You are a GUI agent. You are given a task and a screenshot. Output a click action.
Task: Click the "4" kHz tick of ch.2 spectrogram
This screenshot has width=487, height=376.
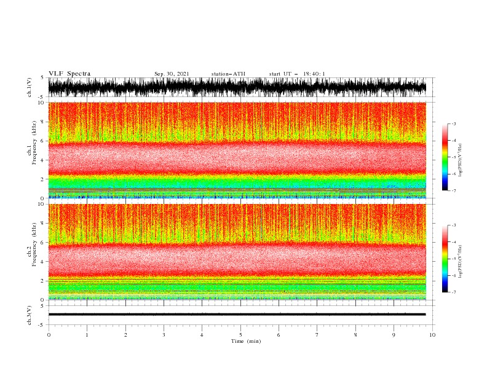[43, 262]
